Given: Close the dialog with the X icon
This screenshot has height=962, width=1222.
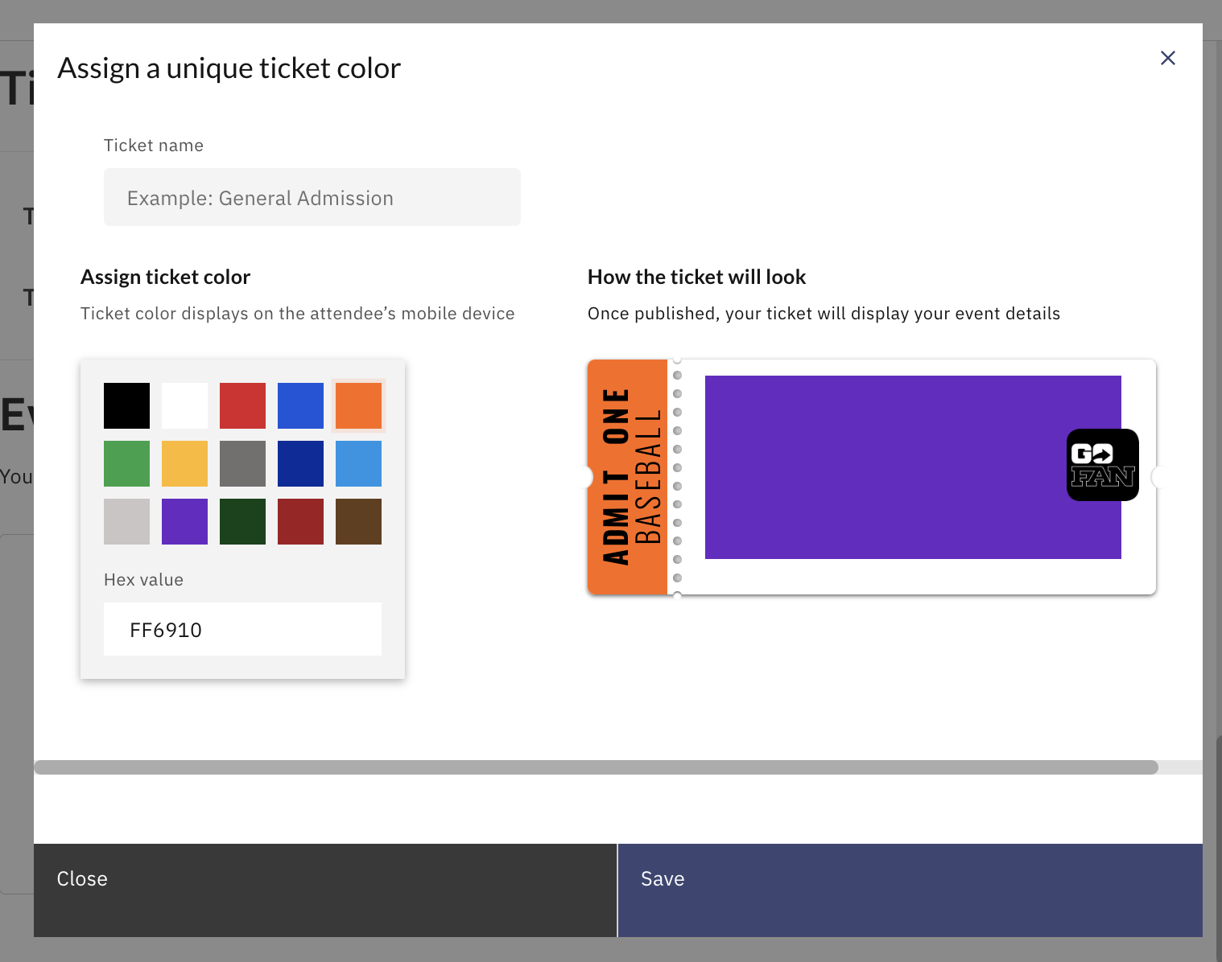Looking at the screenshot, I should coord(1168,58).
